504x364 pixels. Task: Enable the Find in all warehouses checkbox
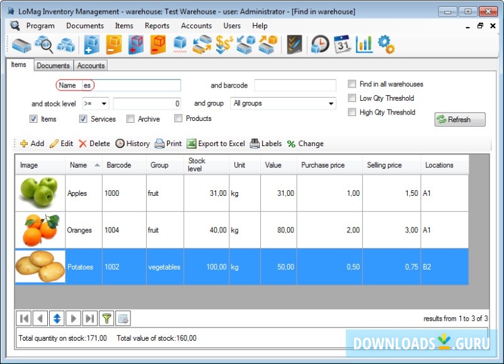352,84
